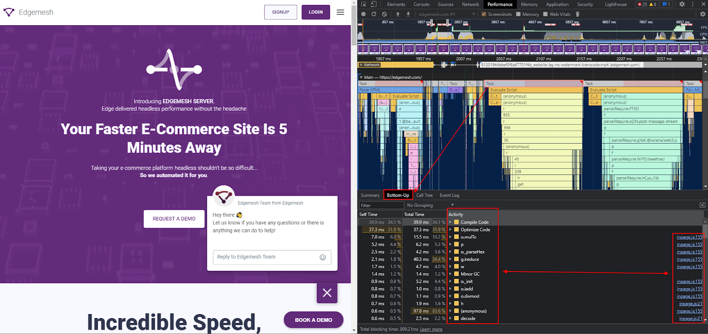Screen dimensions: 708x334
Task: Enable the Web Vitals checkbox
Action: point(546,14)
